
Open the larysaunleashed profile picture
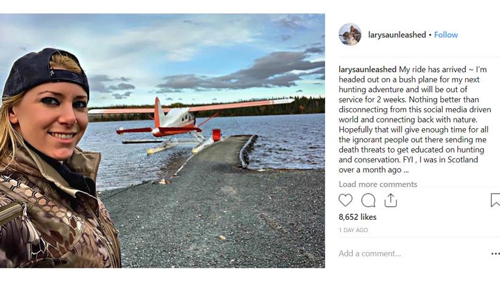(x=350, y=35)
